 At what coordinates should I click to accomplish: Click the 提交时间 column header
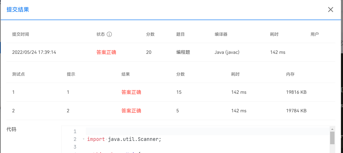tap(21, 34)
